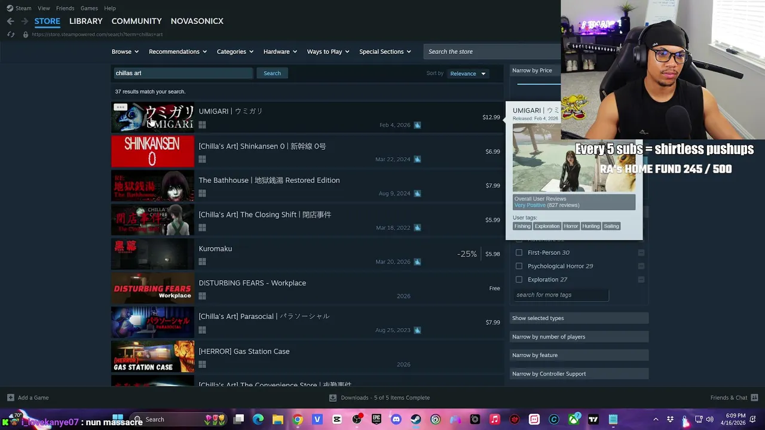Click the price range slider under Narrow by Price

(x=538, y=84)
